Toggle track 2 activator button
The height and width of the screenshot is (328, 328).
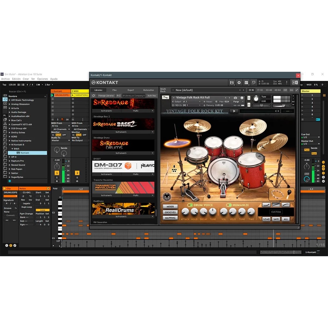[77, 173]
